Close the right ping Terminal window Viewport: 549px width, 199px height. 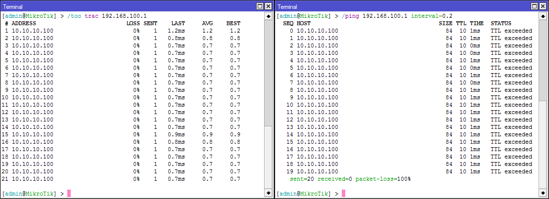tap(543, 6)
